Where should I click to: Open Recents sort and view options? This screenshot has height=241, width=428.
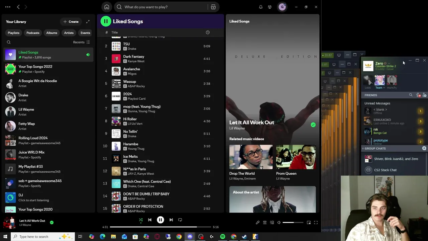click(81, 42)
